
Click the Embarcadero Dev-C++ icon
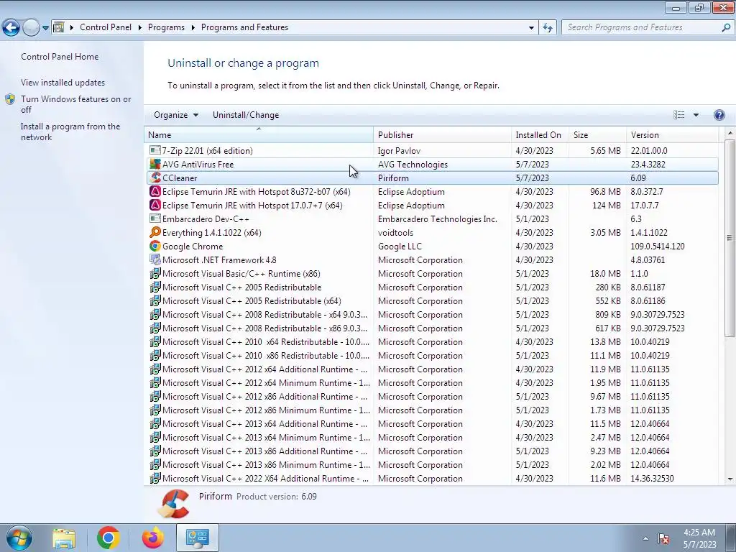155,218
